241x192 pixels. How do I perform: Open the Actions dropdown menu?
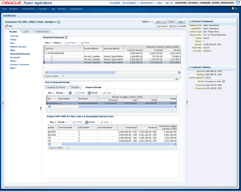point(146,22)
